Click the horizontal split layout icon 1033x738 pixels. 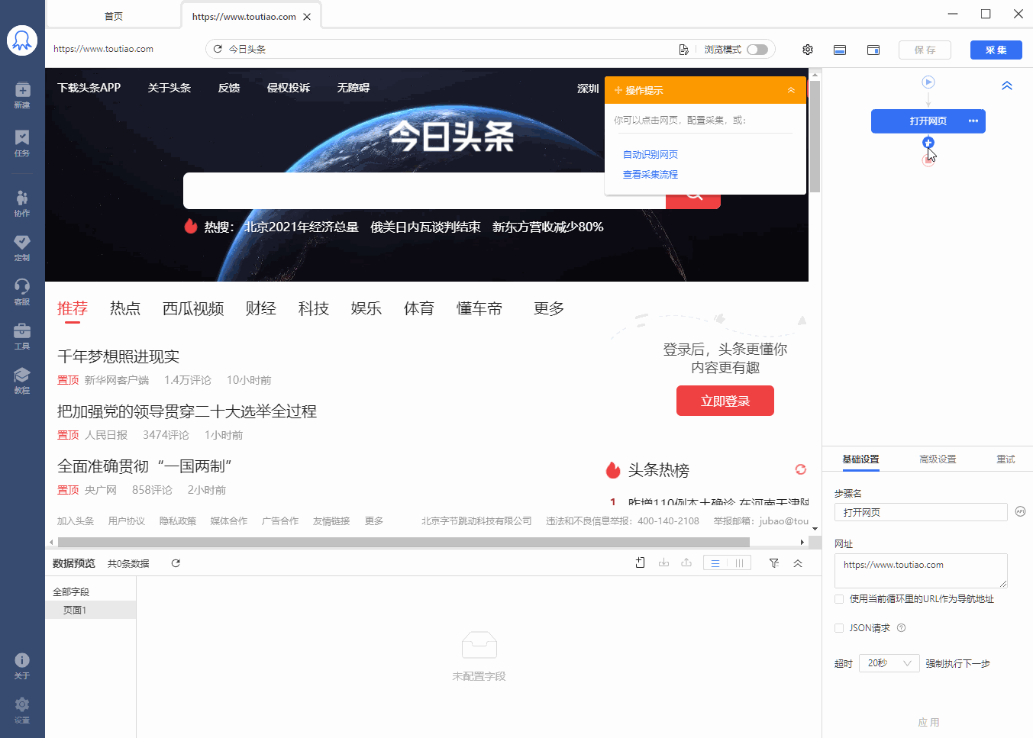pos(840,50)
